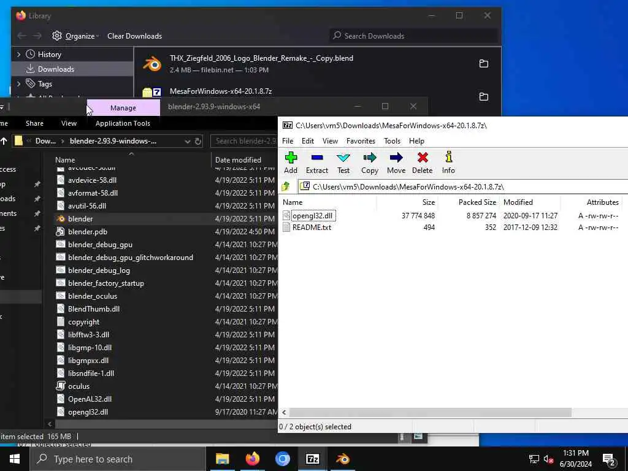Switch to 7-Zip via taskbar icon
Viewport: 628px width, 471px height.
pos(312,459)
